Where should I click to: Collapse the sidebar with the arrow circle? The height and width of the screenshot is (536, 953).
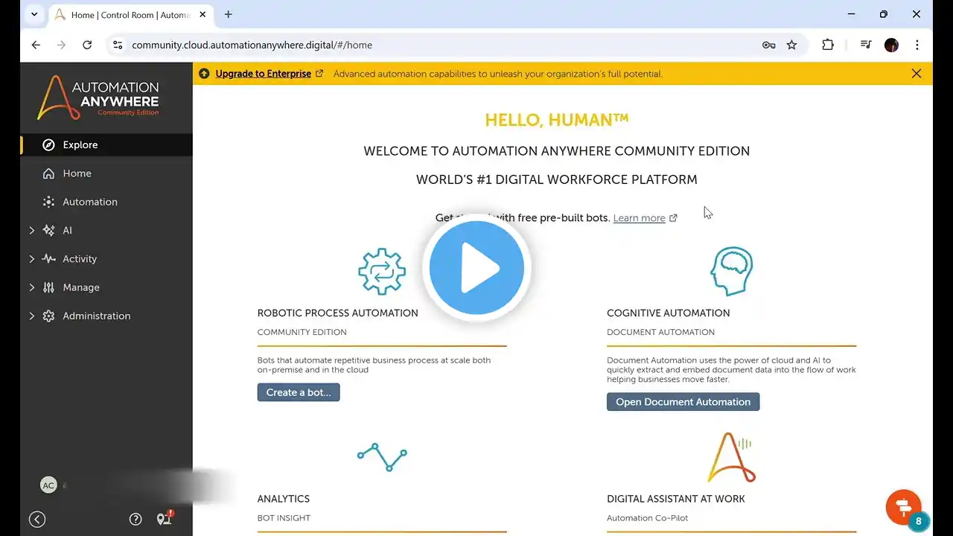point(37,520)
